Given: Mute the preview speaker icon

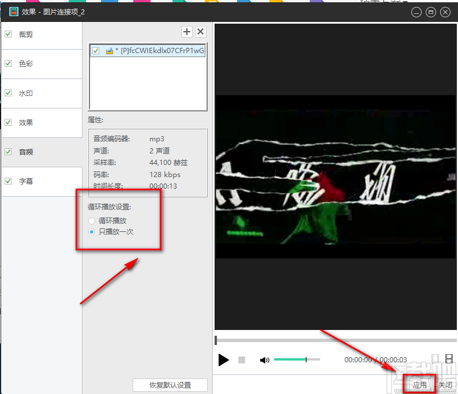Looking at the screenshot, I should (x=264, y=360).
